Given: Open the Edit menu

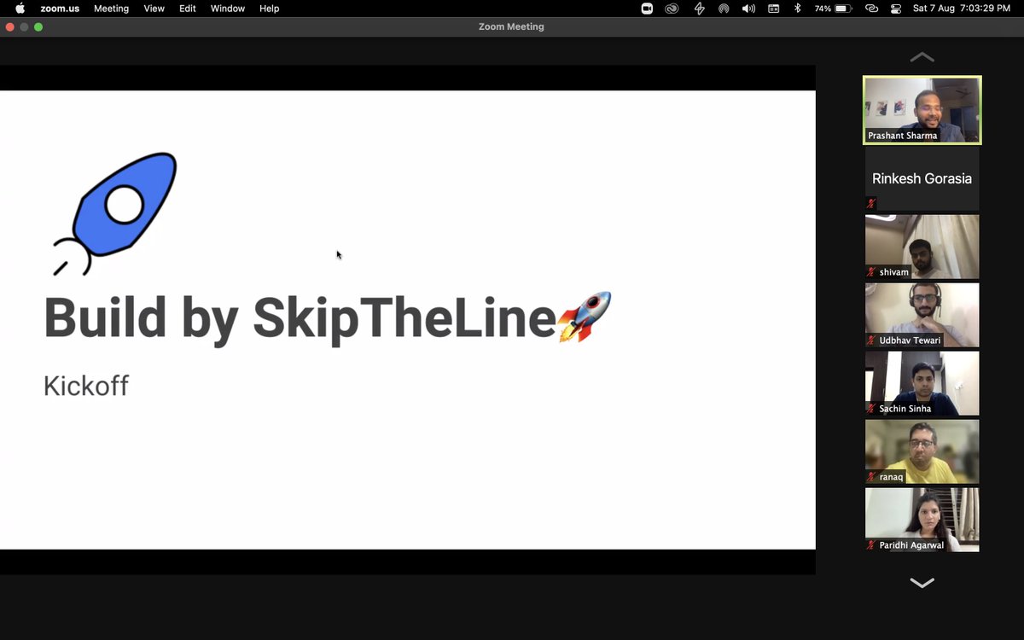Looking at the screenshot, I should click(188, 9).
